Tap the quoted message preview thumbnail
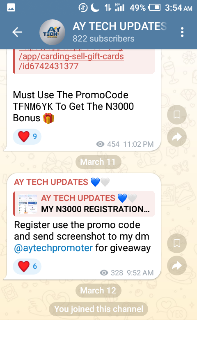Image resolution: width=197 pixels, height=351 pixels. coord(28,204)
